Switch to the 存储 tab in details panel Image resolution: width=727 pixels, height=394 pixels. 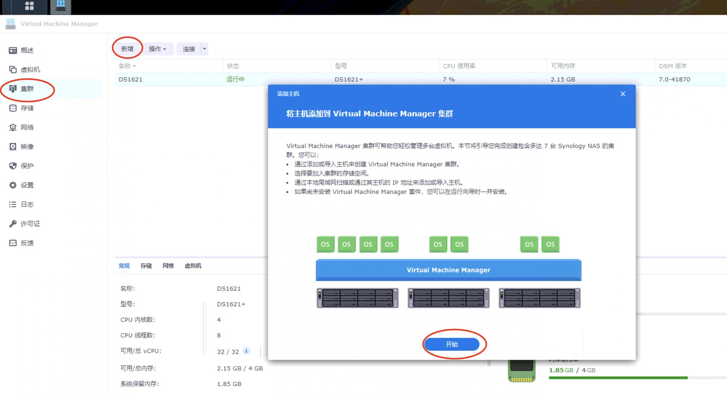point(146,266)
